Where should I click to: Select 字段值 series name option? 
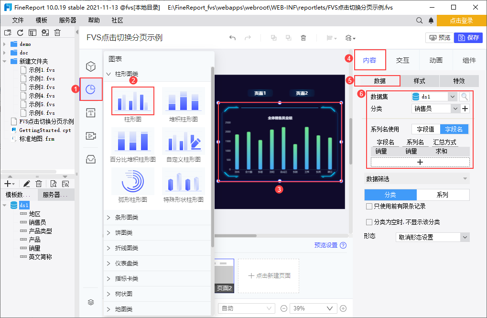pyautogui.click(x=425, y=129)
